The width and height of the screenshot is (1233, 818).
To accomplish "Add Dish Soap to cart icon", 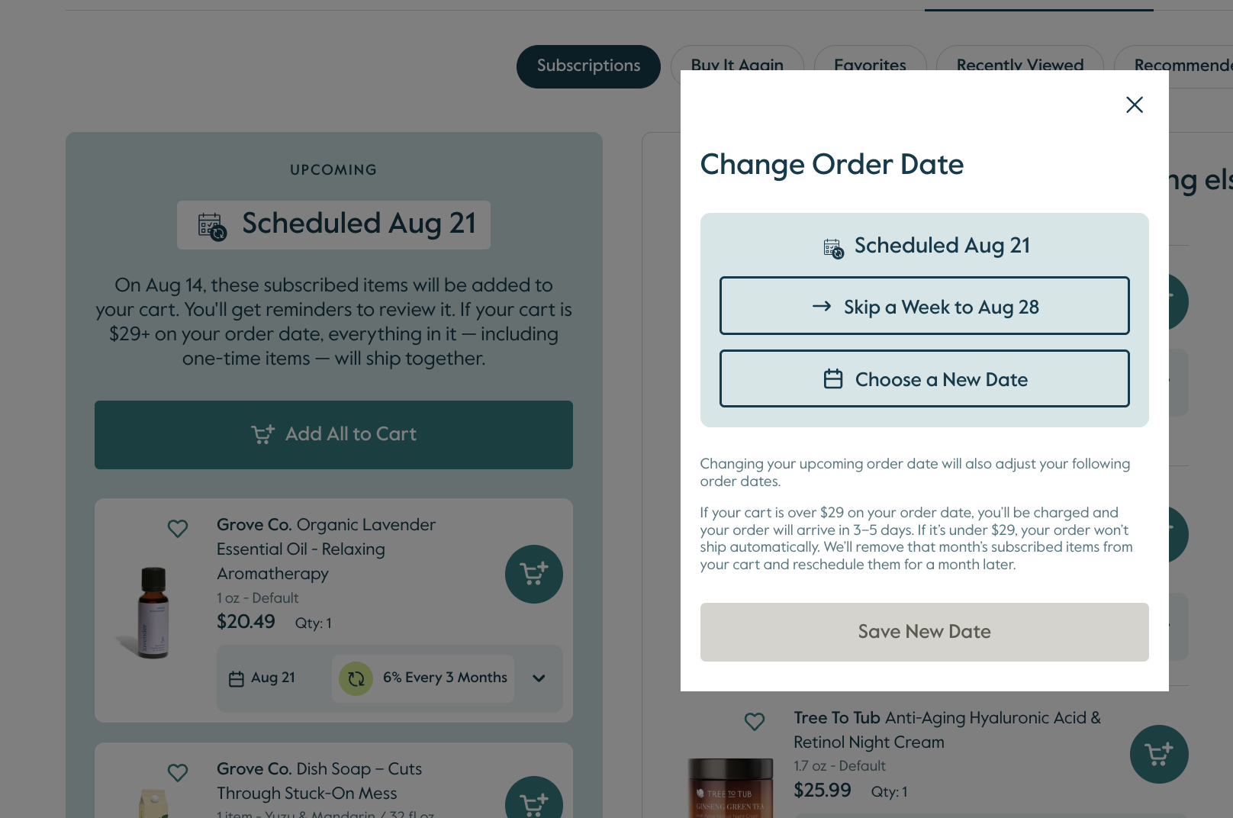I will tap(534, 797).
